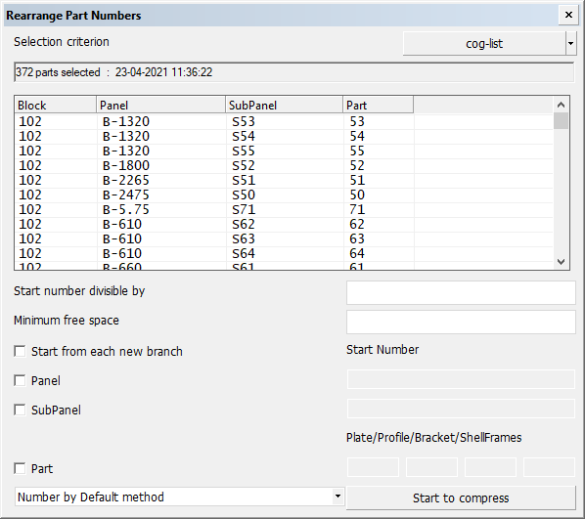This screenshot has width=585, height=519.
Task: Start the compress operation
Action: pyautogui.click(x=461, y=498)
